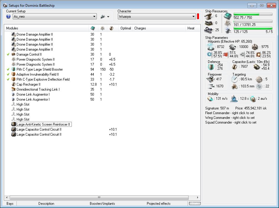
Task: Click the ship speed icon beside 131 m/s
Action: (210, 99)
